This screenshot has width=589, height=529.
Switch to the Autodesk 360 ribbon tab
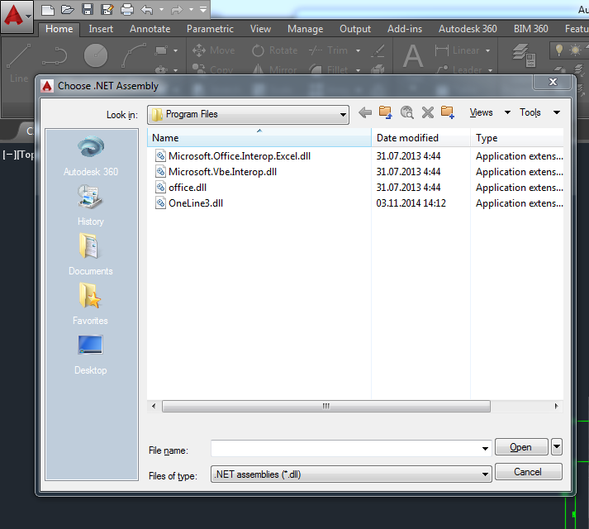[x=468, y=29]
